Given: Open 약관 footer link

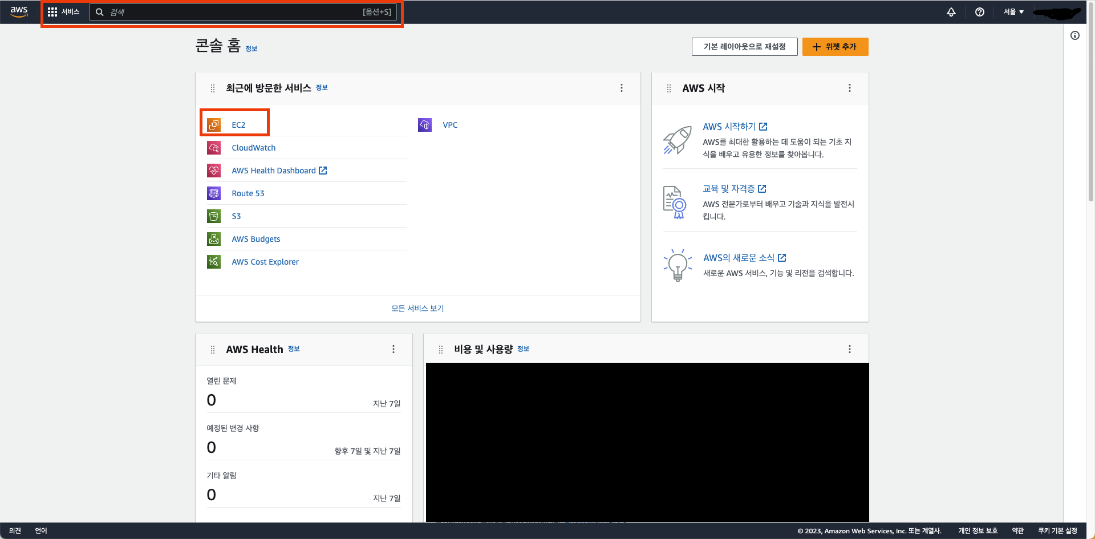Looking at the screenshot, I should pyautogui.click(x=1018, y=531).
